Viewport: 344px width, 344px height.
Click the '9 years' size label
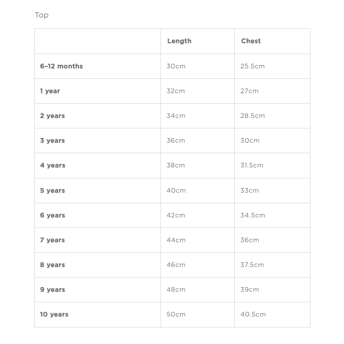52,289
